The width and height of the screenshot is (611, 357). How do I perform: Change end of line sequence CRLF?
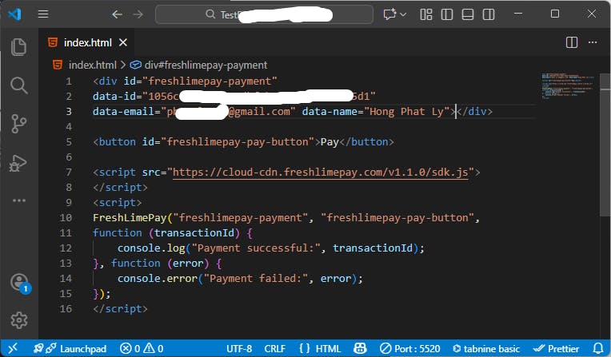[x=275, y=348]
